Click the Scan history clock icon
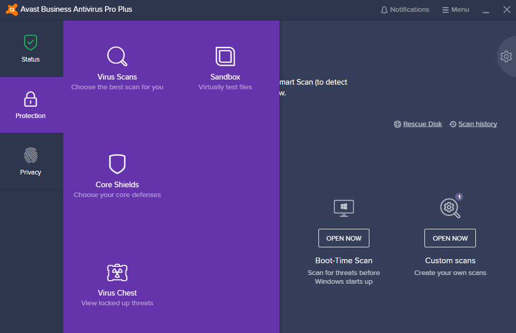This screenshot has height=333, width=516. [x=453, y=124]
